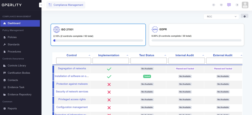This screenshot has width=252, height=115.
Task: Click the Dashboard home icon
Action: tap(5, 23)
